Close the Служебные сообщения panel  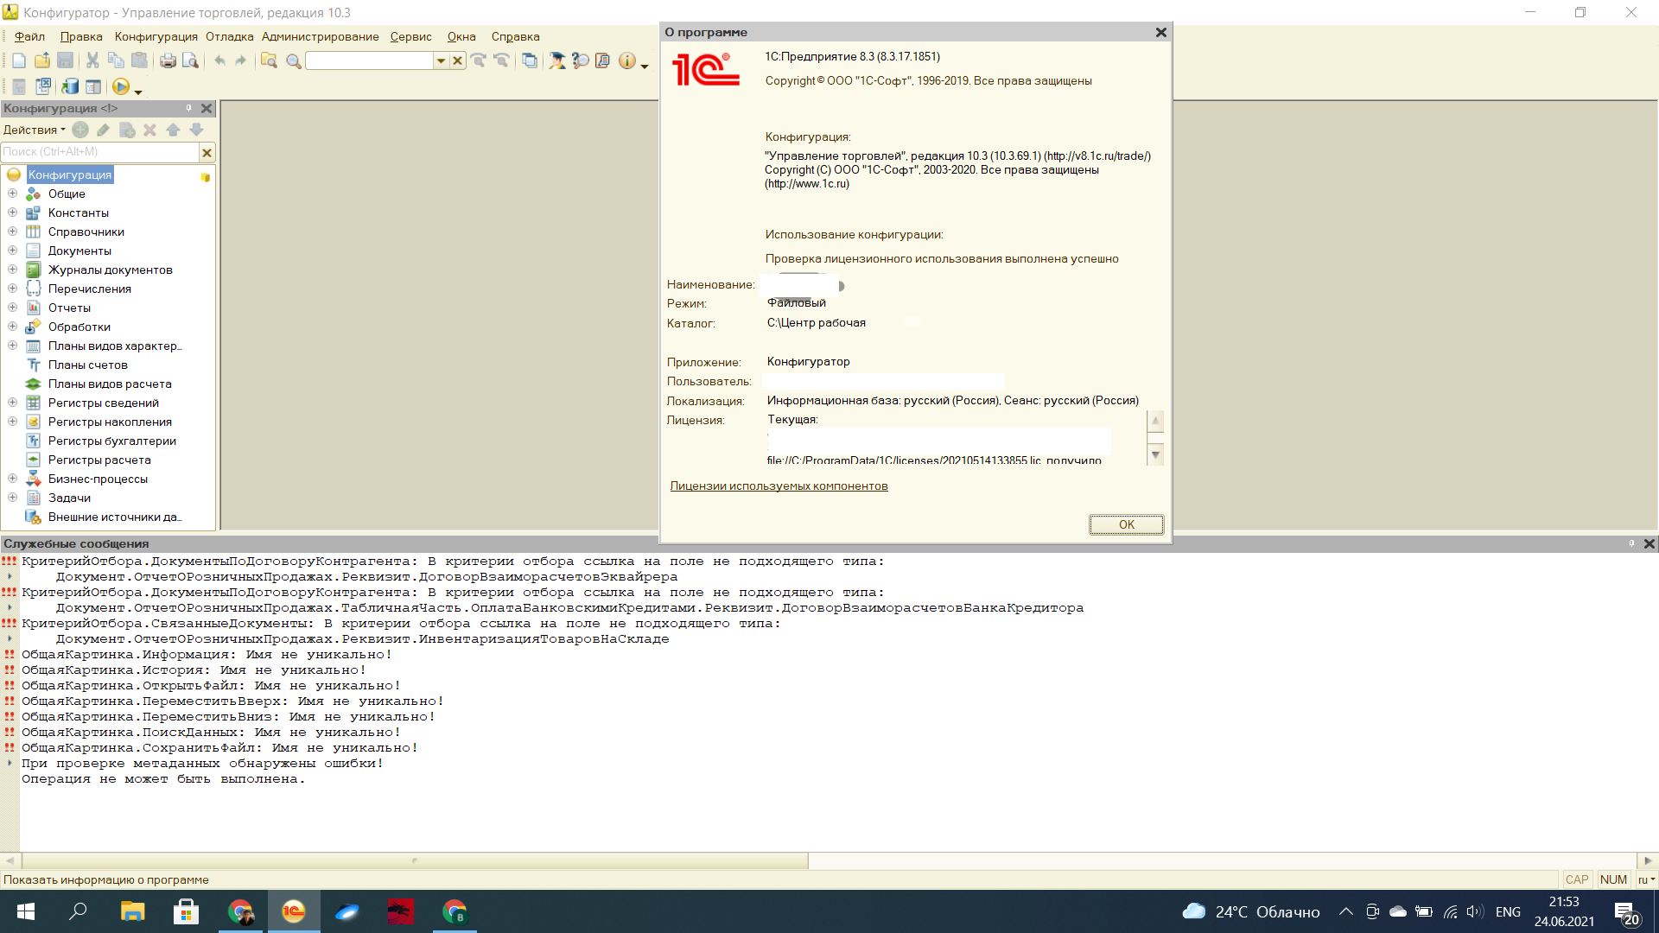(x=1649, y=543)
